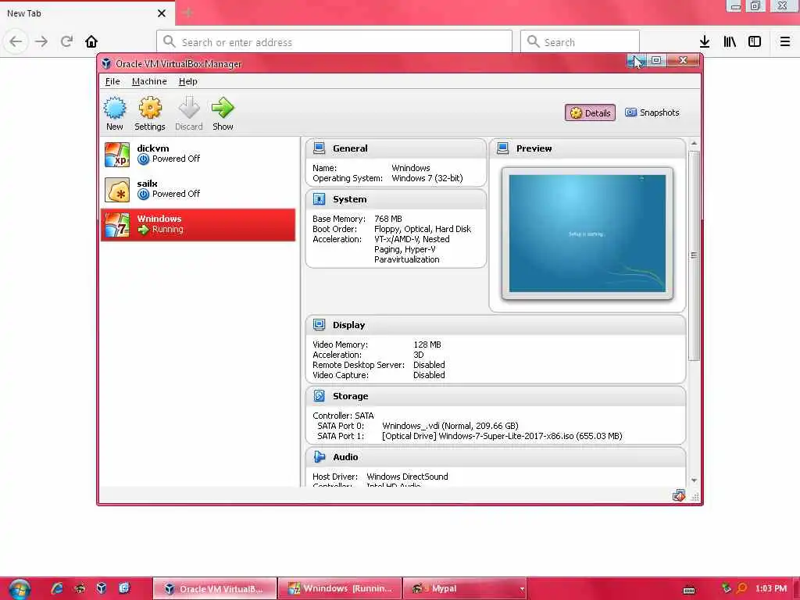This screenshot has height=600, width=800.
Task: Go forward in the browser
Action: [41, 41]
